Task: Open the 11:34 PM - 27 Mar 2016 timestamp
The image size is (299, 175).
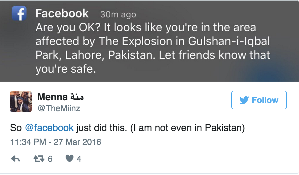Action: click(x=56, y=142)
